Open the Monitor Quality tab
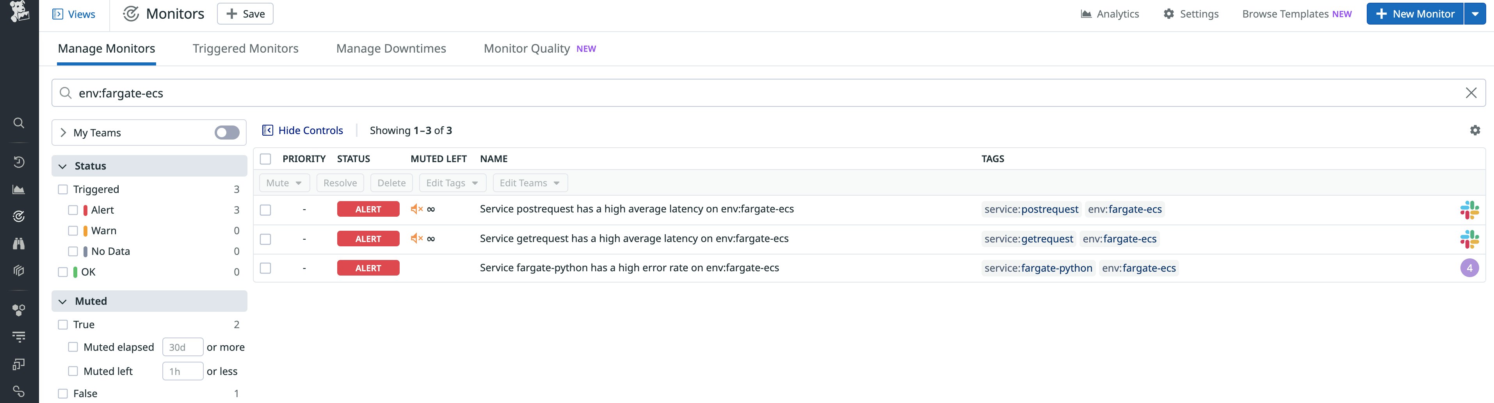Image resolution: width=1494 pixels, height=403 pixels. [526, 49]
